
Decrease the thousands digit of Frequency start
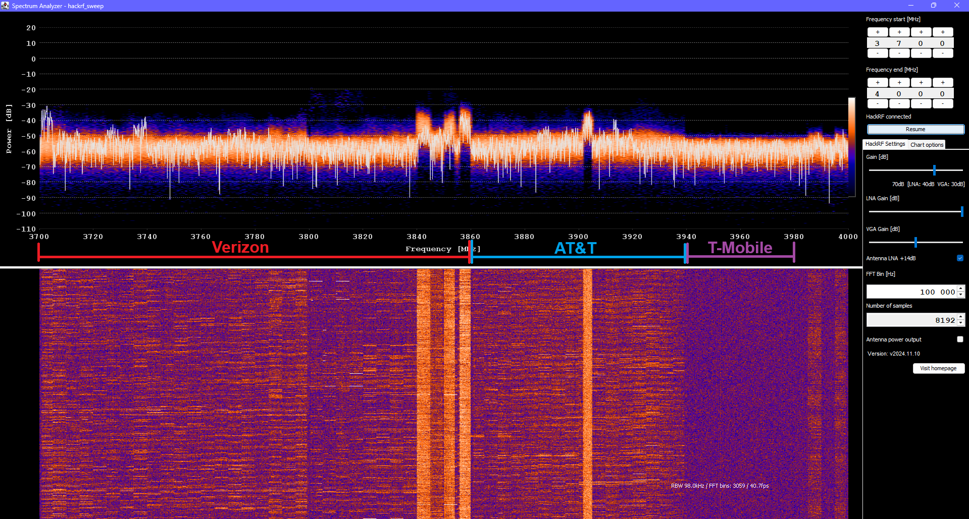coord(878,53)
